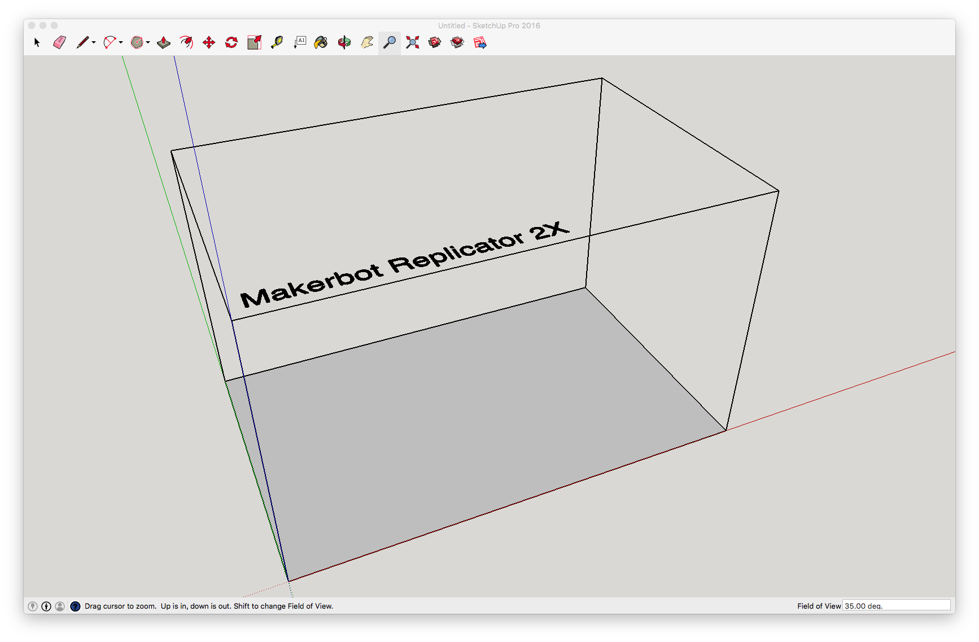This screenshot has width=979, height=642.
Task: Select the arrow Select tool
Action: click(x=37, y=42)
